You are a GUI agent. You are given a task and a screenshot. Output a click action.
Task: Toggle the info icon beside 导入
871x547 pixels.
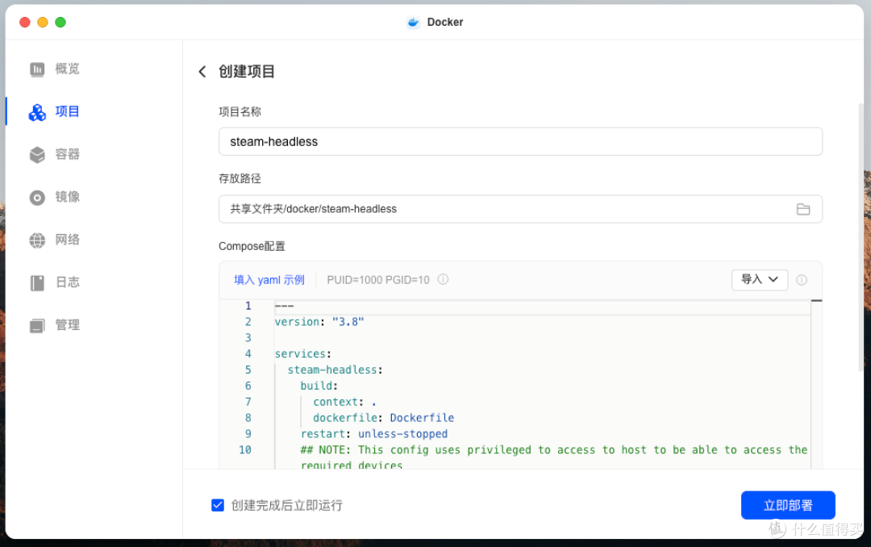[802, 279]
